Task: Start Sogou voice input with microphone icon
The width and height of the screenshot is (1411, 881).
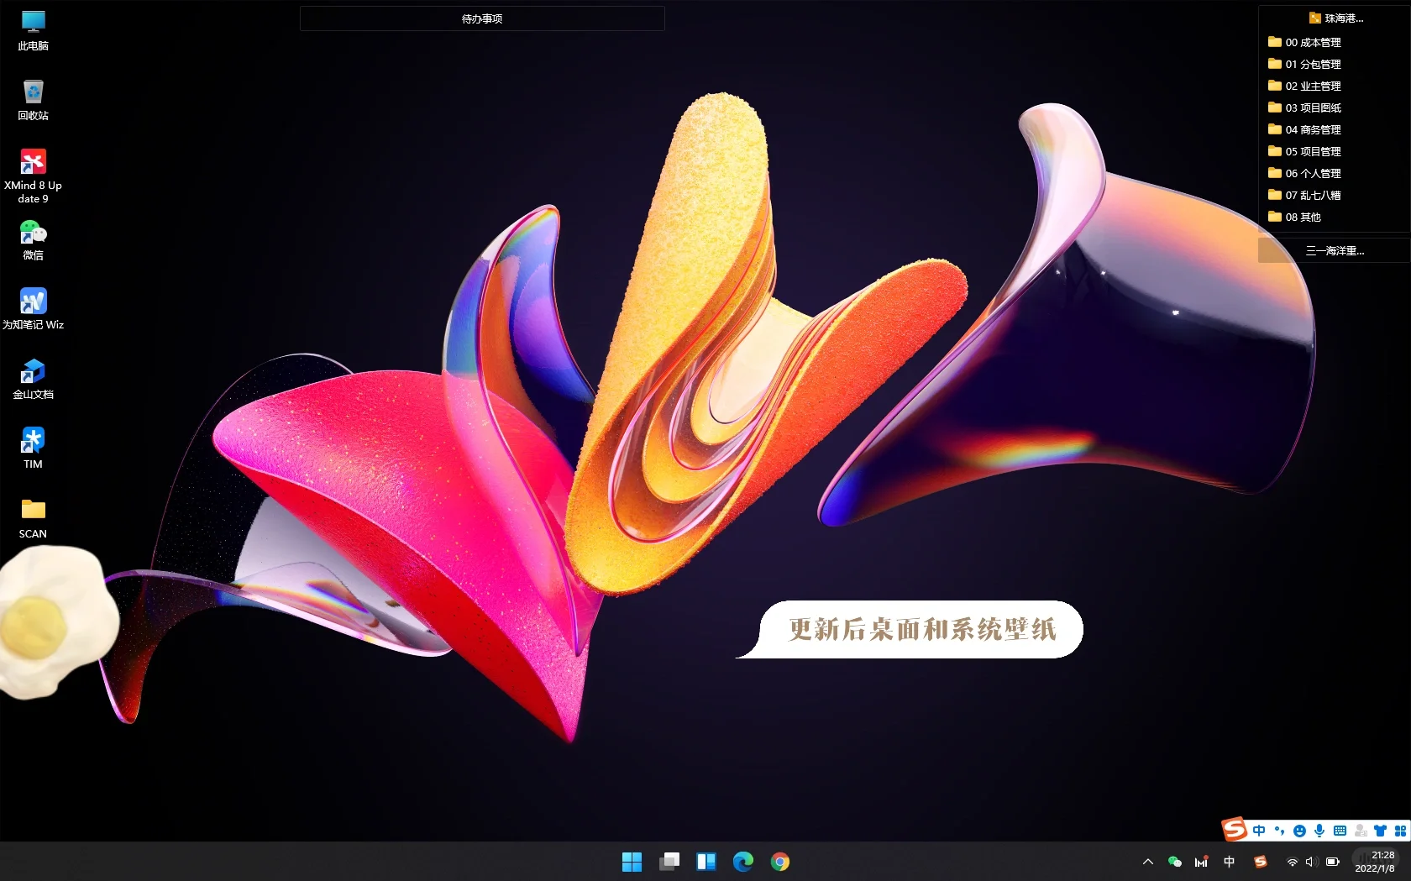Action: coord(1319,831)
